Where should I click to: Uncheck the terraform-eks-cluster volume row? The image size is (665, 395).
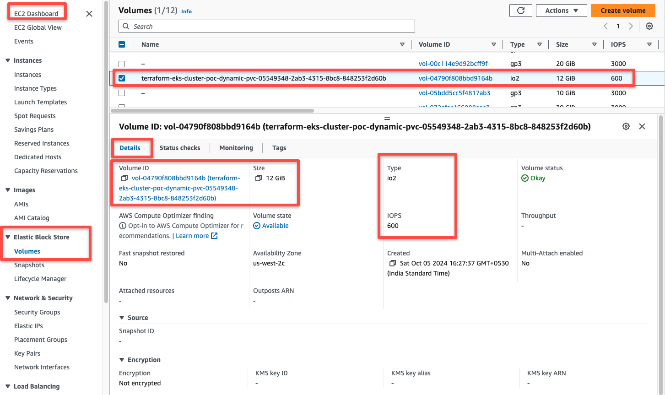122,78
